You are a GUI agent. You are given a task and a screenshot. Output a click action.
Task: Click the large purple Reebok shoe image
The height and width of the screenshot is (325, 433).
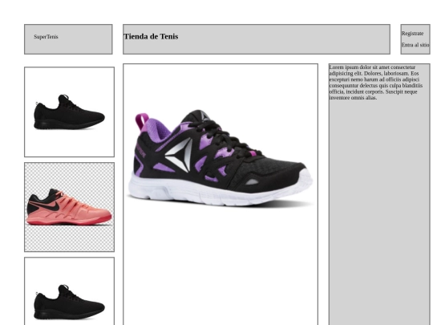click(x=221, y=157)
